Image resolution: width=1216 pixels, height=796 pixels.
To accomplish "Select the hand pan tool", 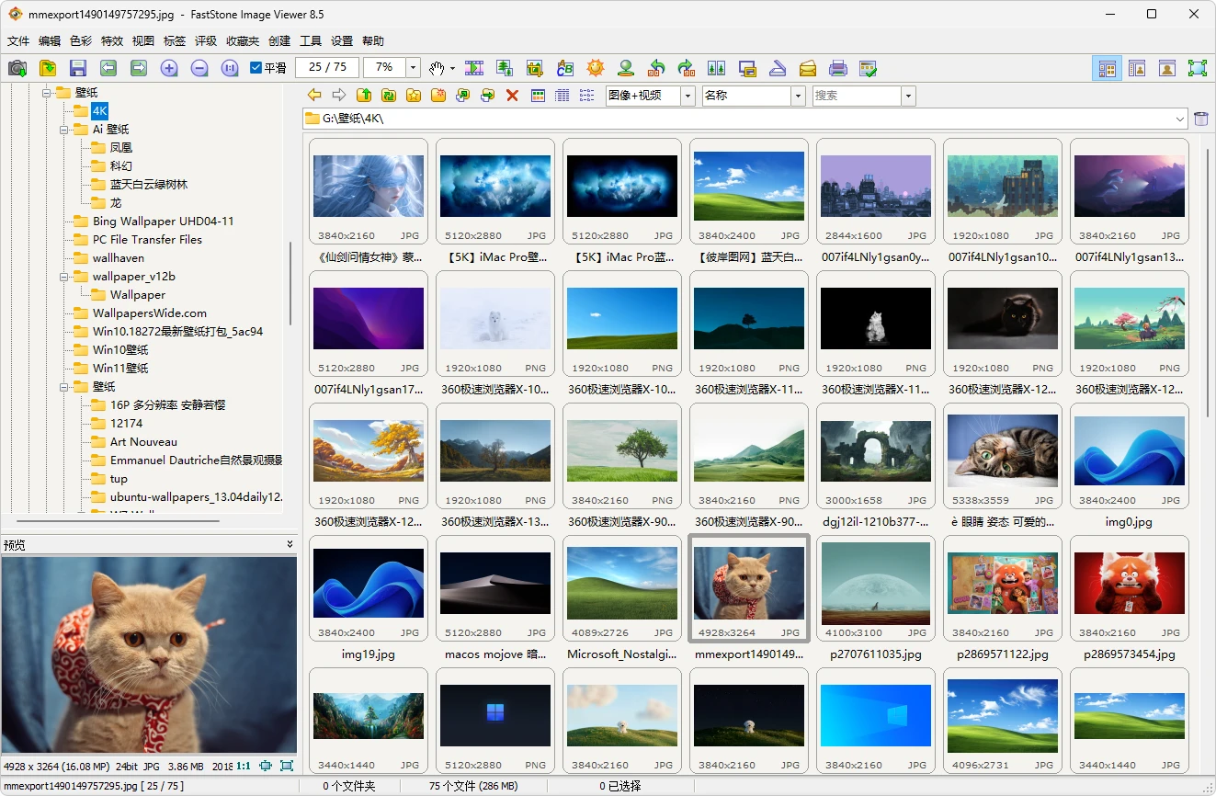I will point(438,68).
